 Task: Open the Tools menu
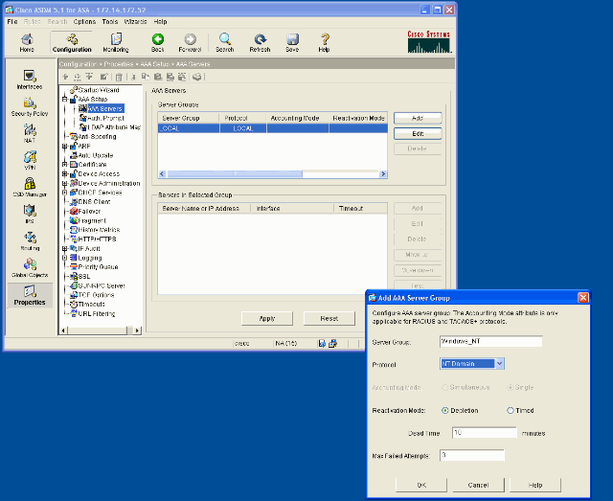click(x=110, y=20)
